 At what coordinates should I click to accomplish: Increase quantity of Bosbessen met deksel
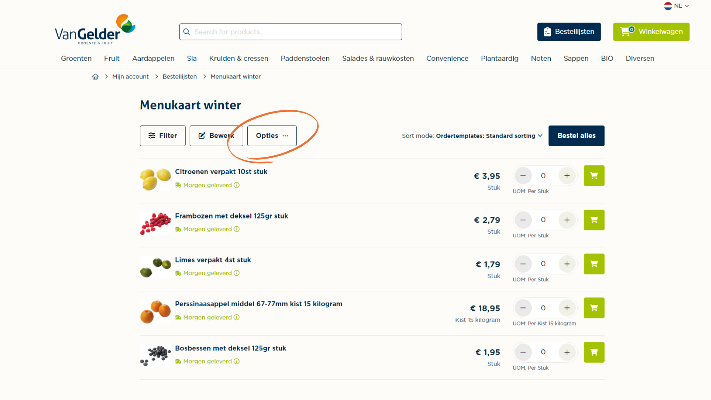click(x=567, y=352)
